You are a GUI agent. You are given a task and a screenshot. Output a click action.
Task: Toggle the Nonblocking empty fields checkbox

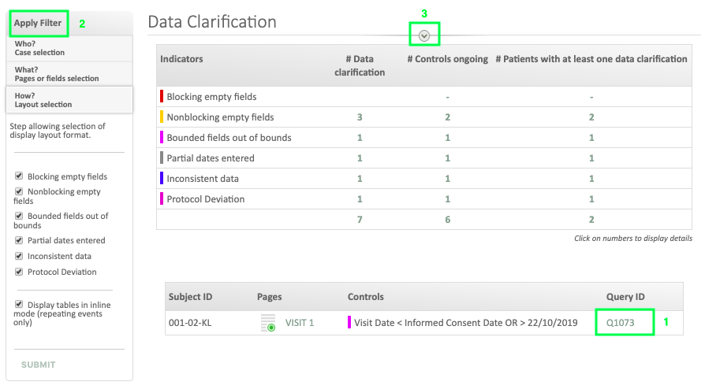click(20, 192)
